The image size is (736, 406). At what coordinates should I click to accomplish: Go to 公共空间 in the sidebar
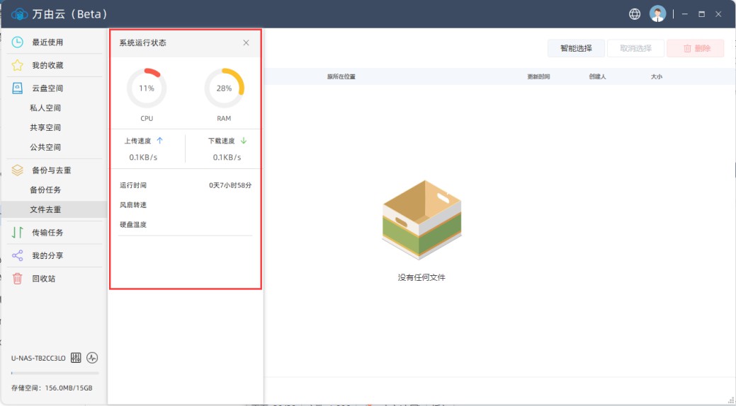45,148
